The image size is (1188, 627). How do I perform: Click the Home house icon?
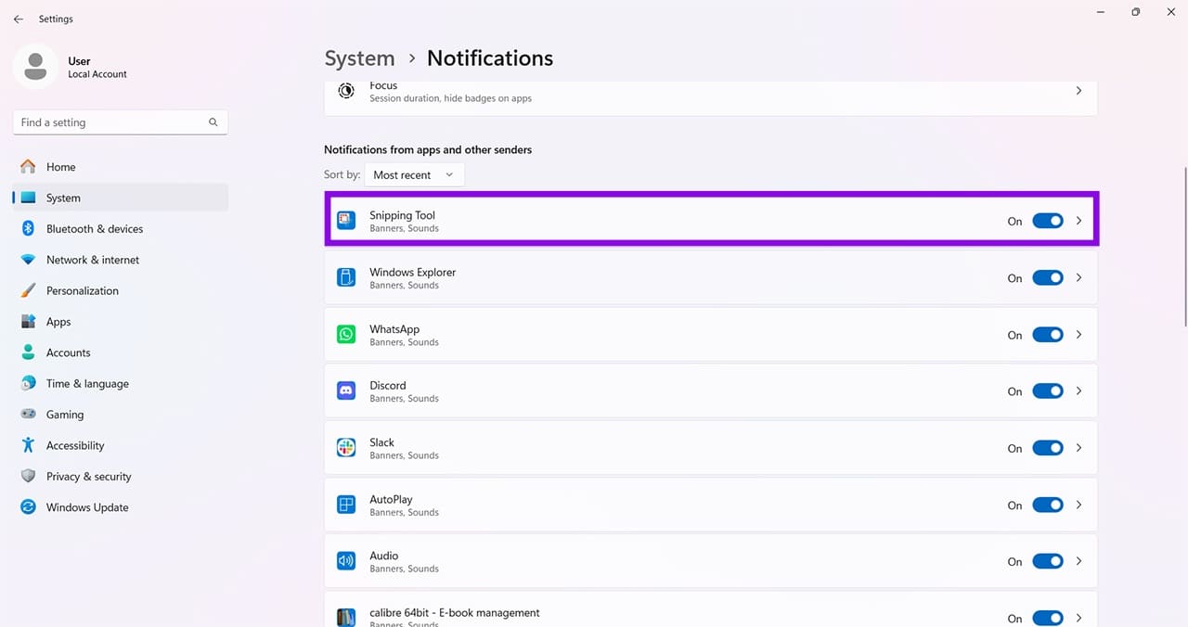tap(28, 167)
